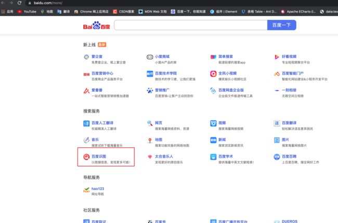Open the 地图 pin icon
The width and height of the screenshot is (338, 223).
(150, 141)
